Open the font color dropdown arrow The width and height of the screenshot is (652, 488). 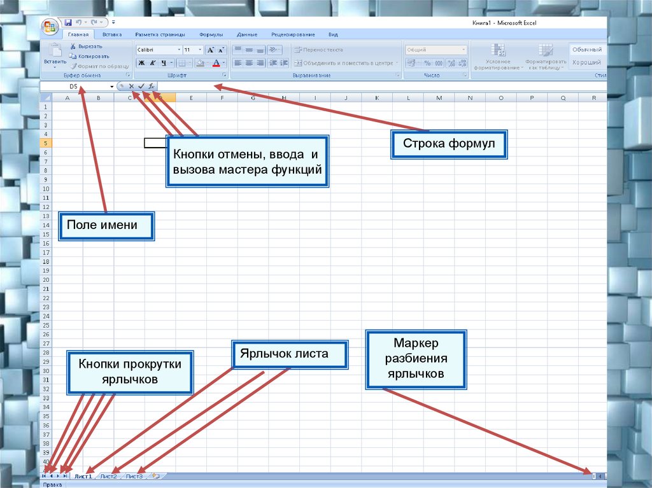[223, 63]
